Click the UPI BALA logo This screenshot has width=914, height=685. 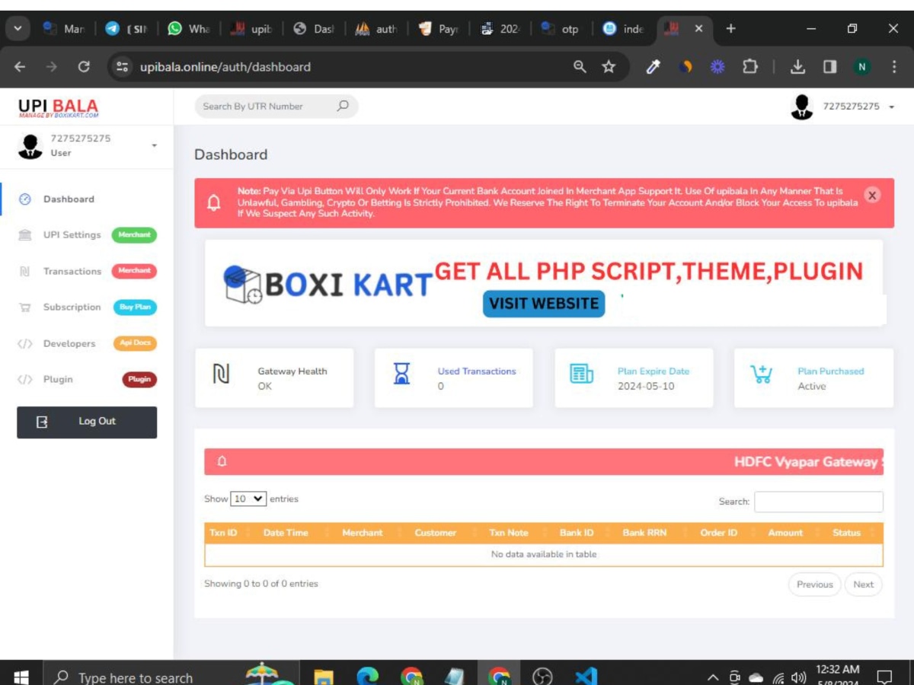point(59,109)
